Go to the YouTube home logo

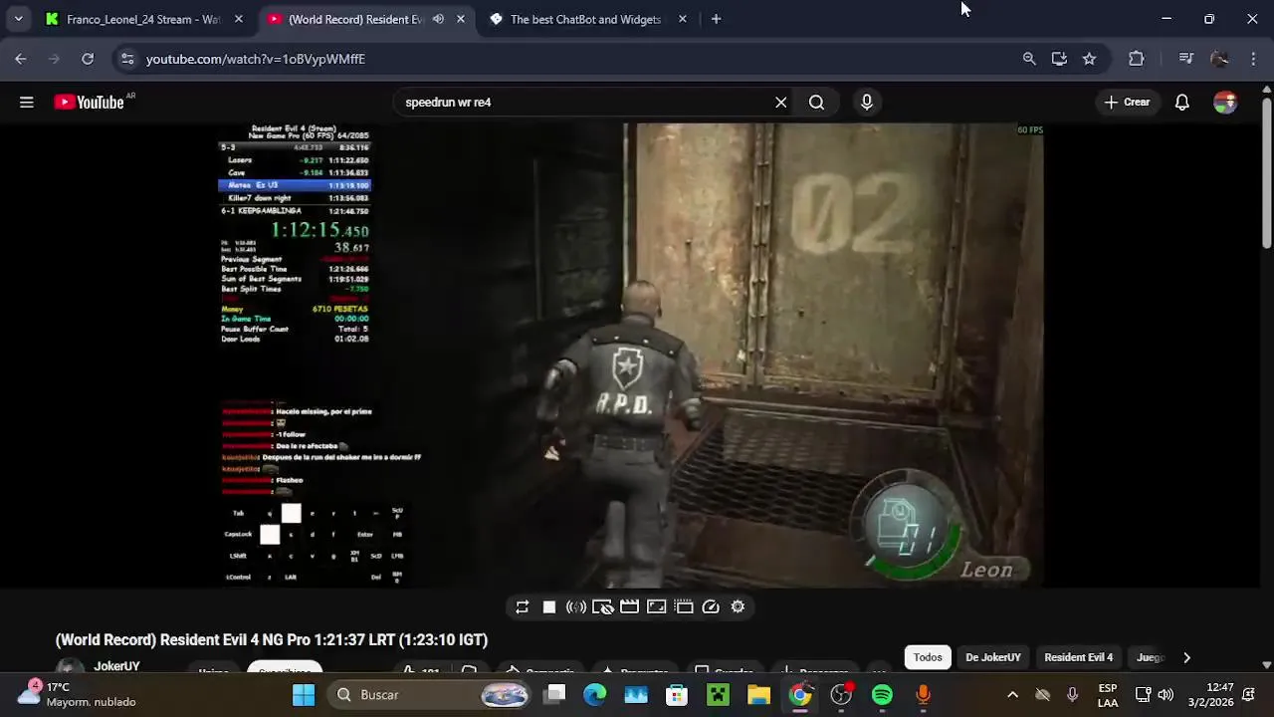(x=90, y=102)
